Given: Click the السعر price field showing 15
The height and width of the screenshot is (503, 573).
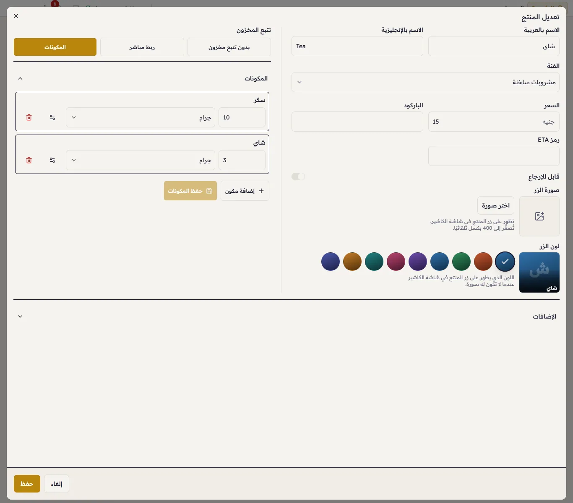Looking at the screenshot, I should (494, 122).
